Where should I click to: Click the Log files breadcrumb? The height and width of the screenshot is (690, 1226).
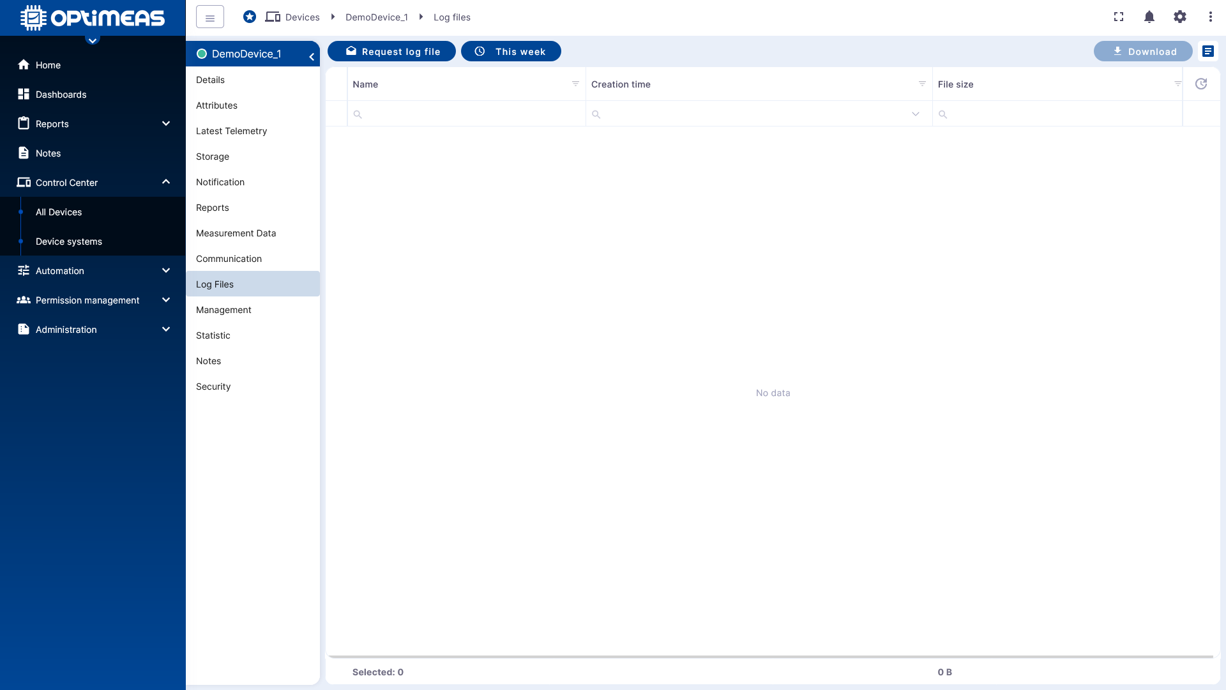[451, 17]
